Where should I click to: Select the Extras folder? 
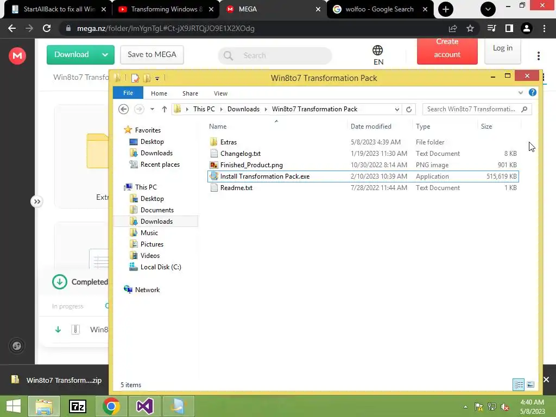pos(229,142)
